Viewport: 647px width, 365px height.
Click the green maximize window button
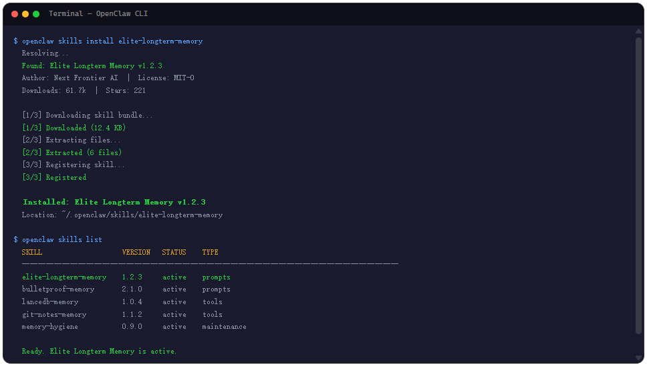(36, 14)
